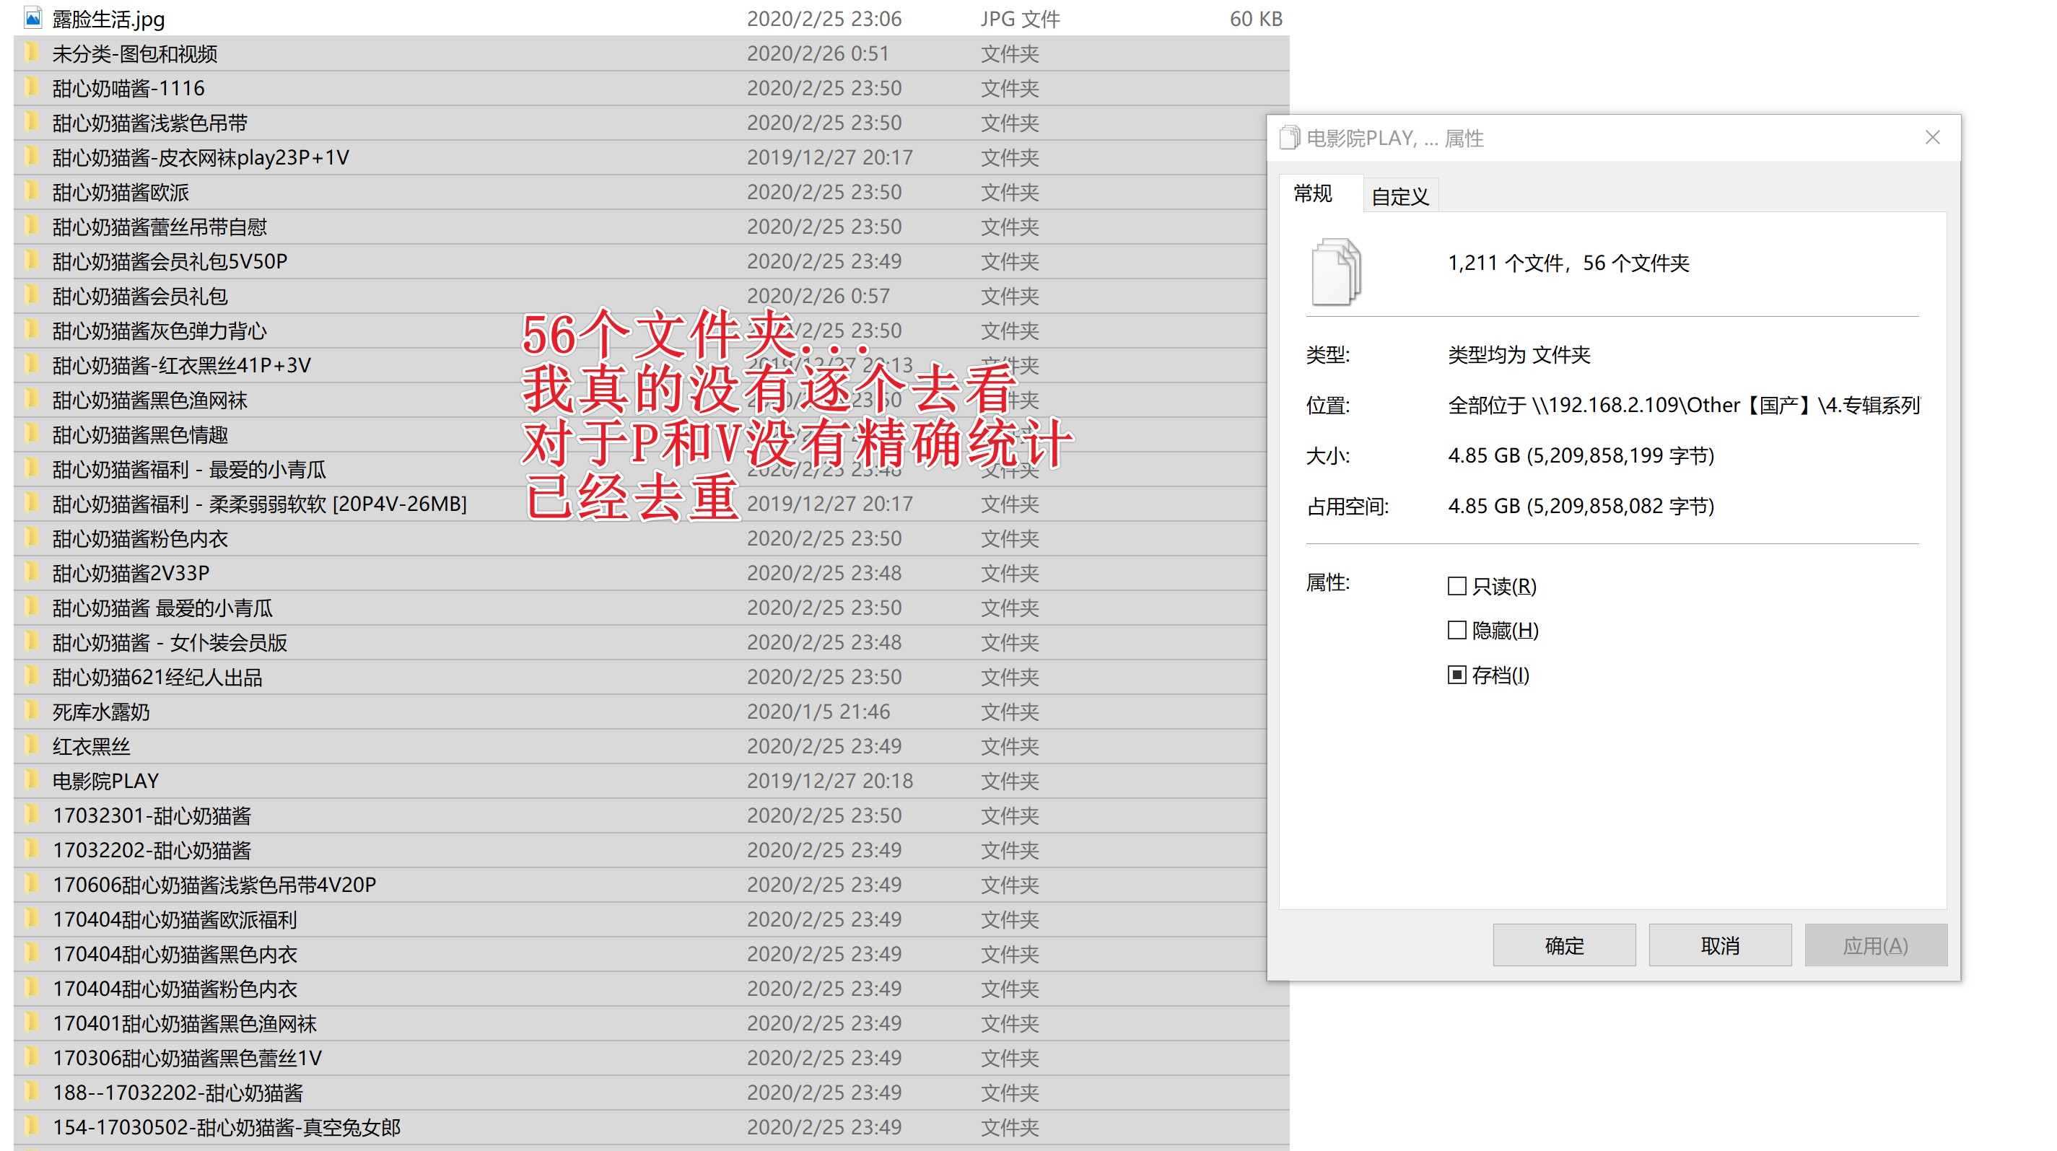
Task: Click the JPG 文件 type cell
Action: coord(1020,18)
